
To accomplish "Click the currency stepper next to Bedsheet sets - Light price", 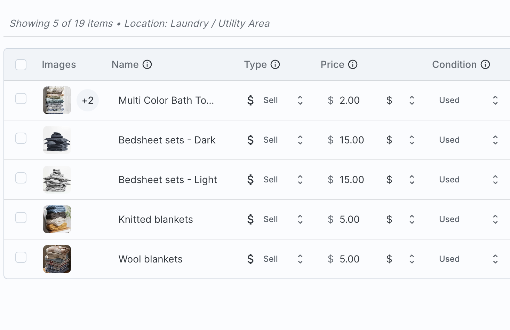I will [x=412, y=180].
